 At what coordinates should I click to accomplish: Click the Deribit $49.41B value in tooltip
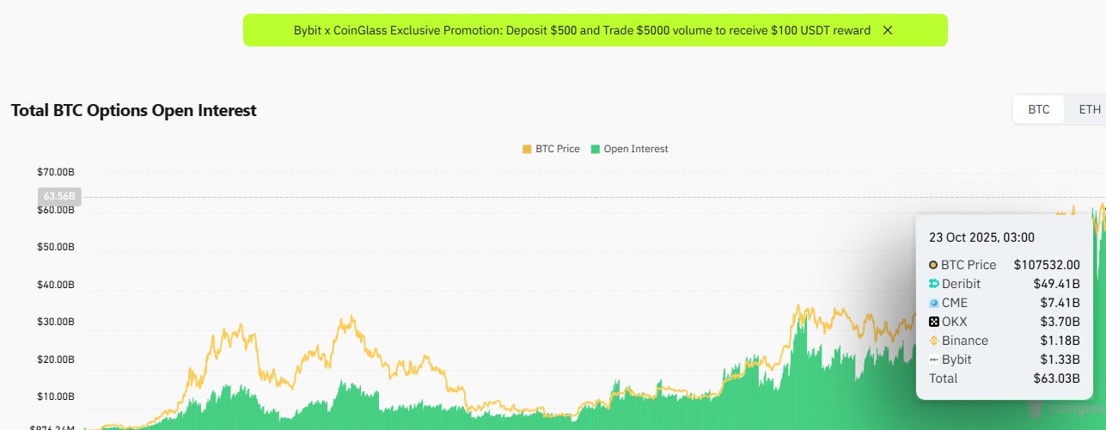coord(1056,284)
